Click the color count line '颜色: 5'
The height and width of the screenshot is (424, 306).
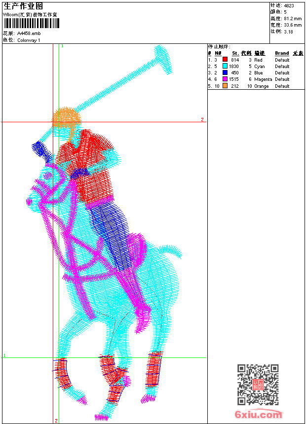(278, 12)
